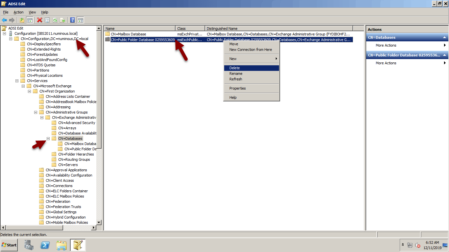Choose Properties from the context menu

[x=251, y=88]
